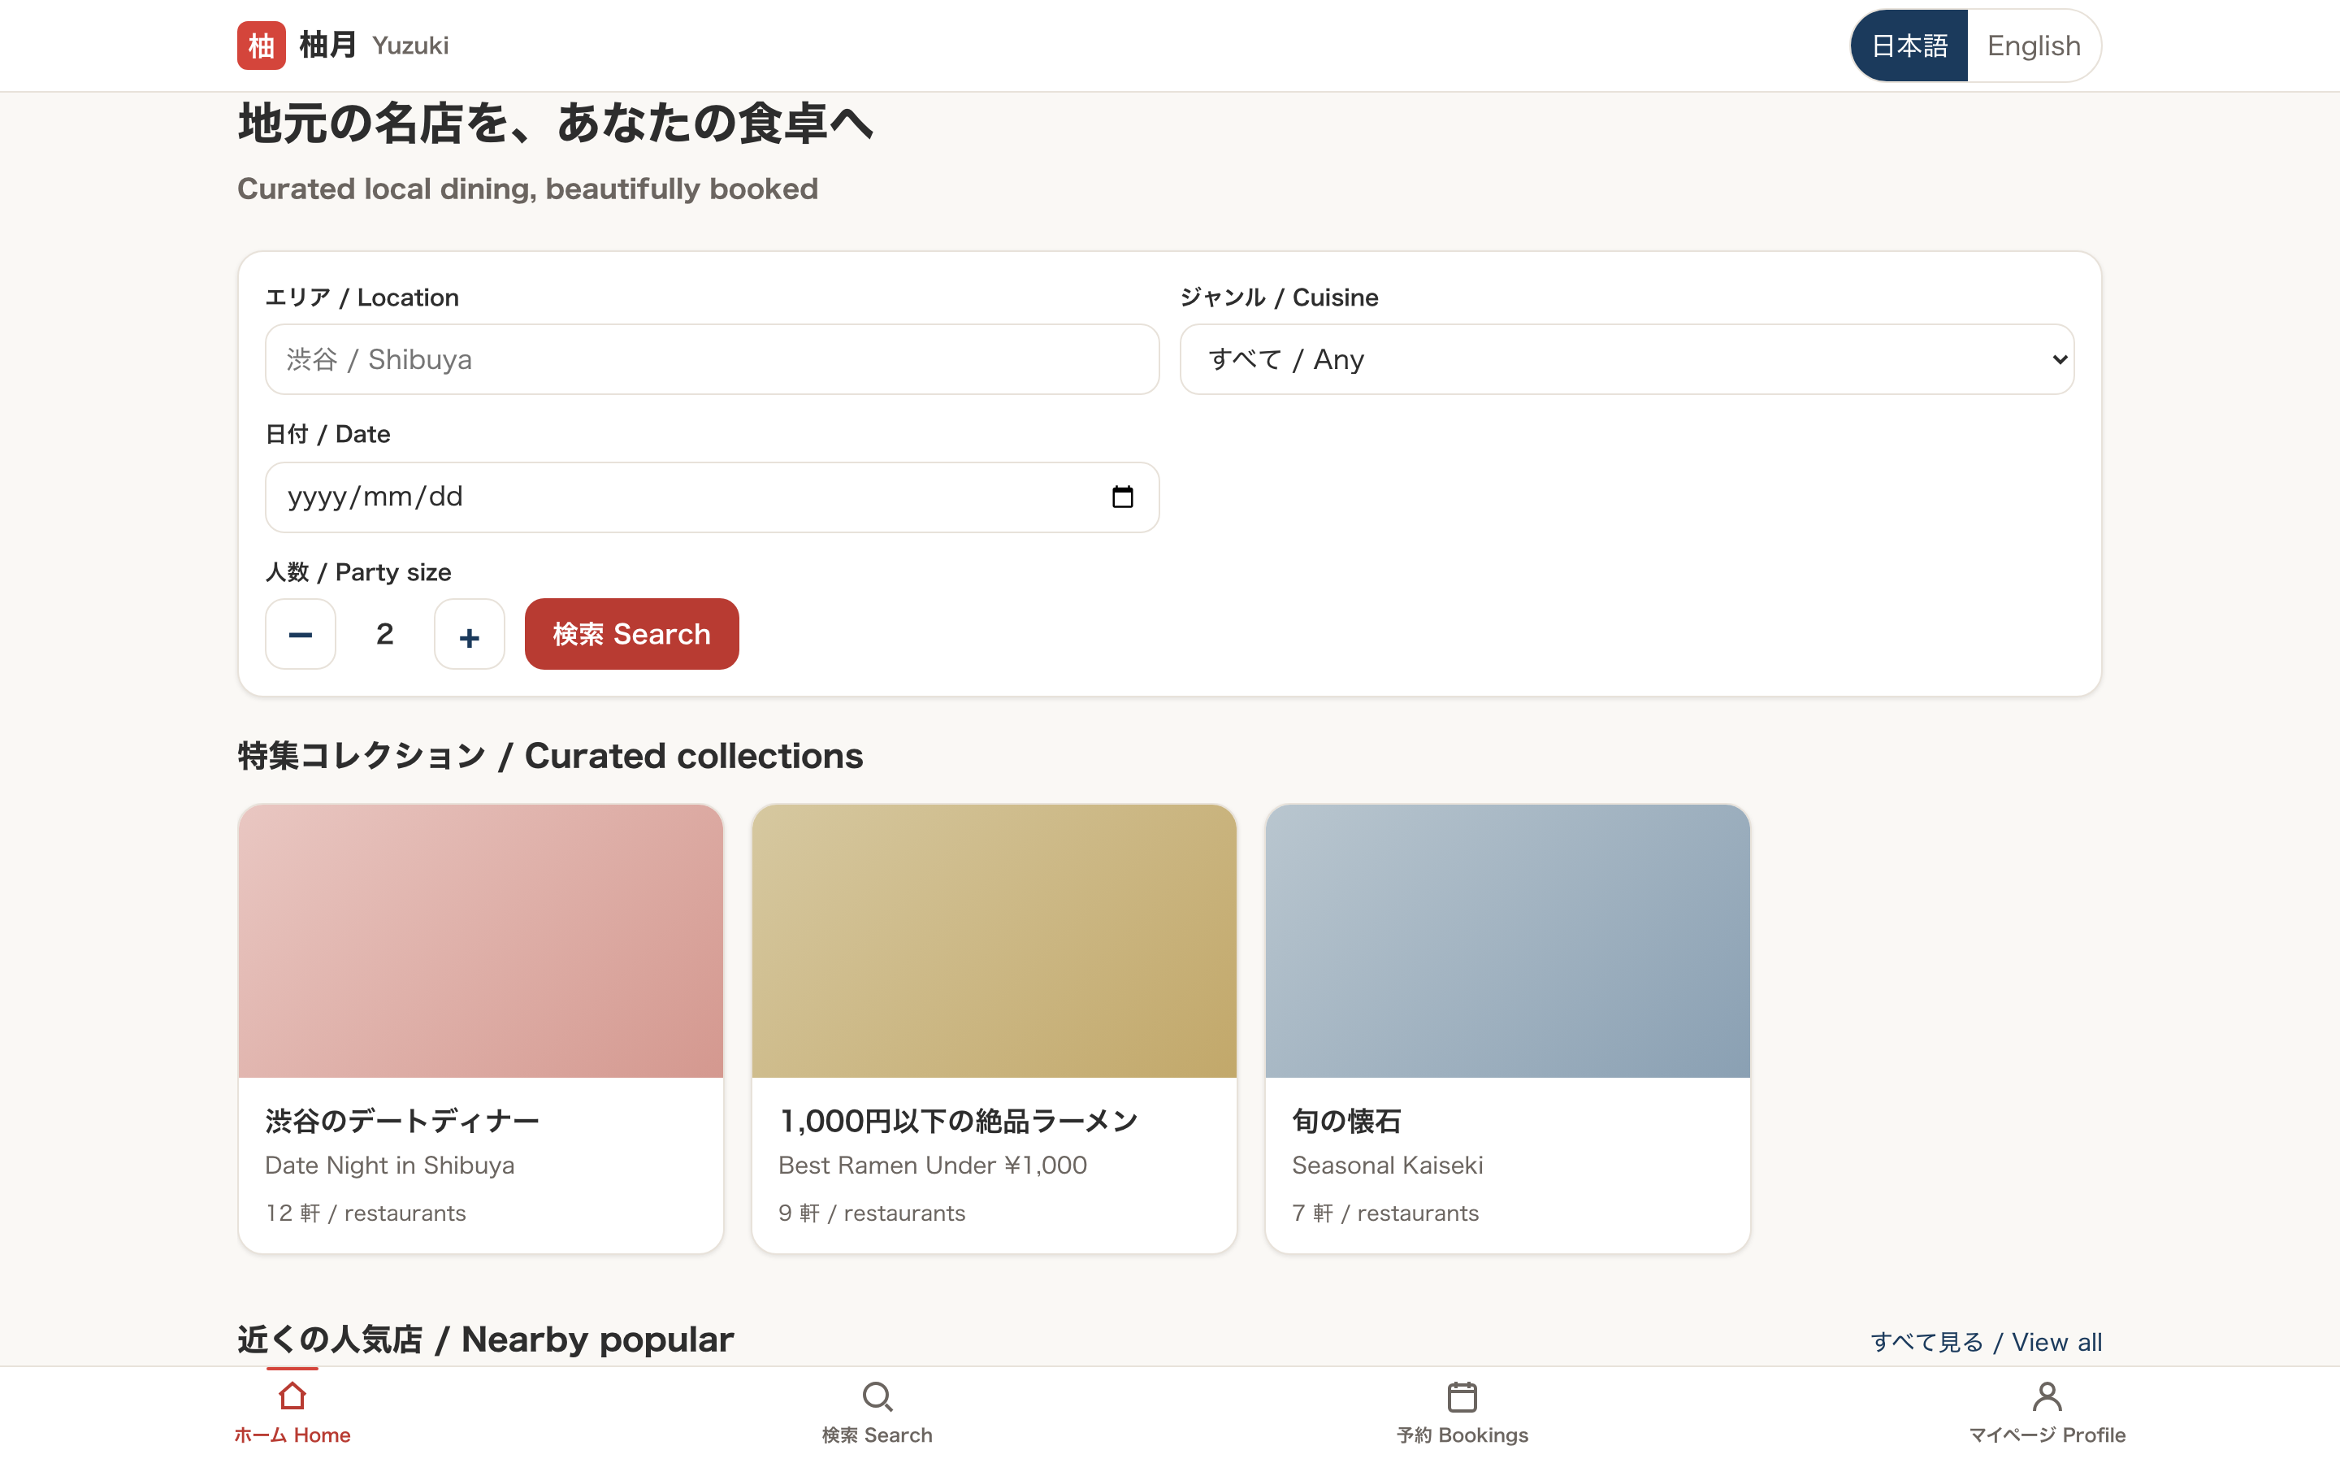Select the ホーム Home tab label

(292, 1435)
